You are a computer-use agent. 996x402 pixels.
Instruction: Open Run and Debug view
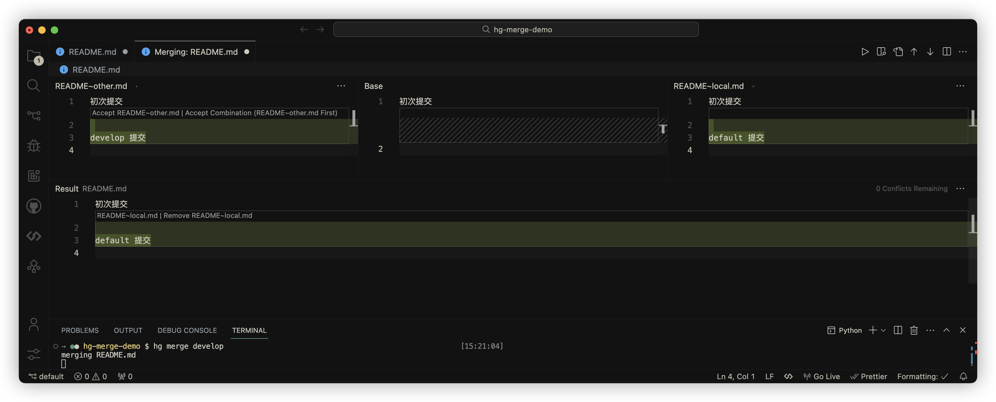[33, 146]
